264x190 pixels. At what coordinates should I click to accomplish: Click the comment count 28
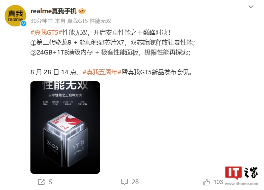[135, 182]
